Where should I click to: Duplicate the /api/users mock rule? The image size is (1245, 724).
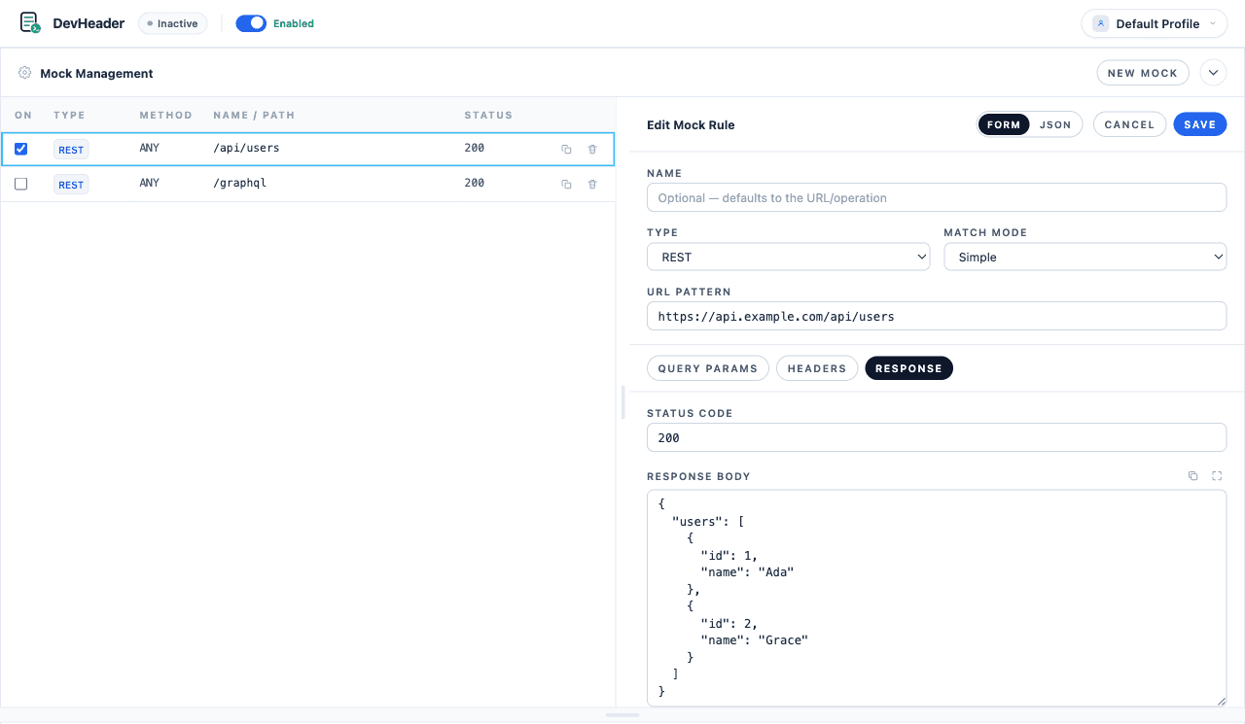pos(566,149)
